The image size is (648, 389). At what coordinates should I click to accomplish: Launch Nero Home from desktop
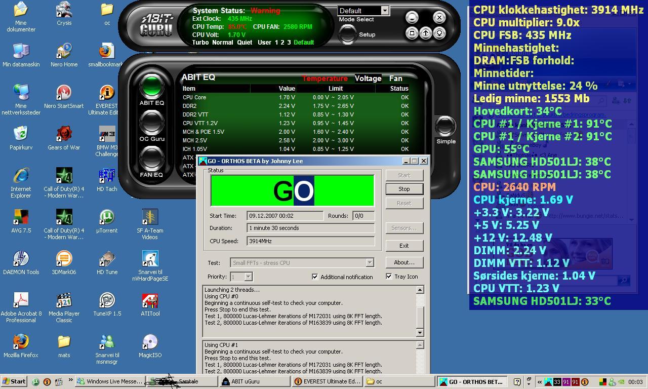pyautogui.click(x=64, y=55)
